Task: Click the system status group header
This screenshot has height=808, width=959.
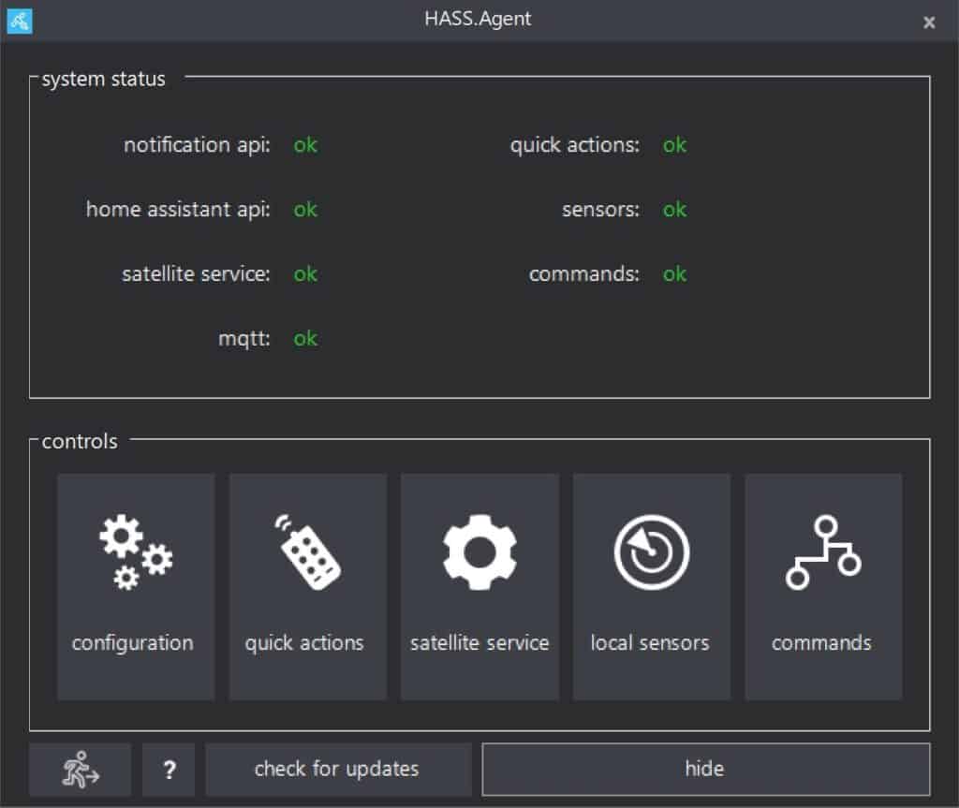Action: click(x=102, y=80)
